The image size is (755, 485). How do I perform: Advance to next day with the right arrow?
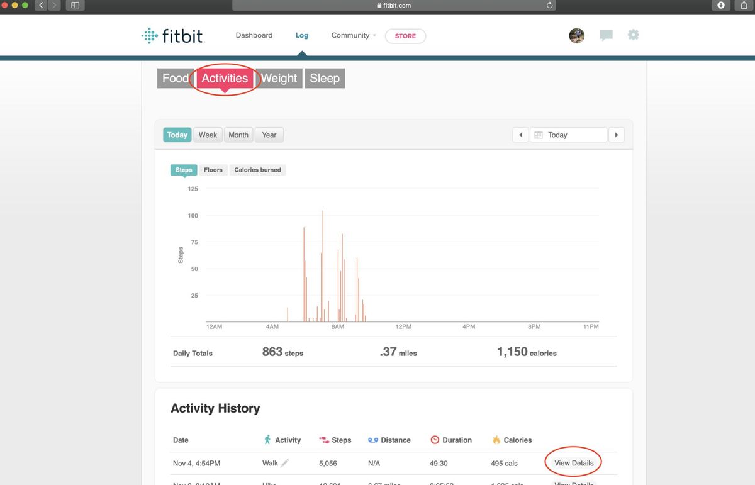coord(616,135)
